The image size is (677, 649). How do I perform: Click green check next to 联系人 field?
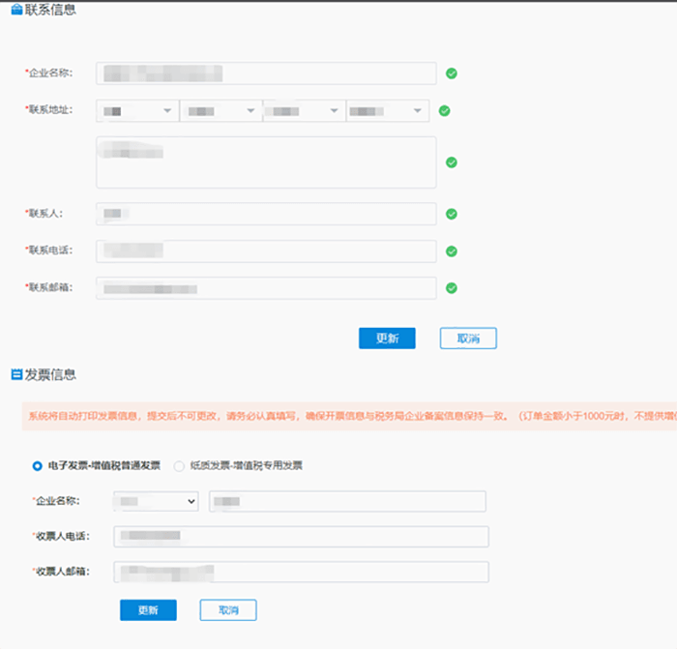452,214
